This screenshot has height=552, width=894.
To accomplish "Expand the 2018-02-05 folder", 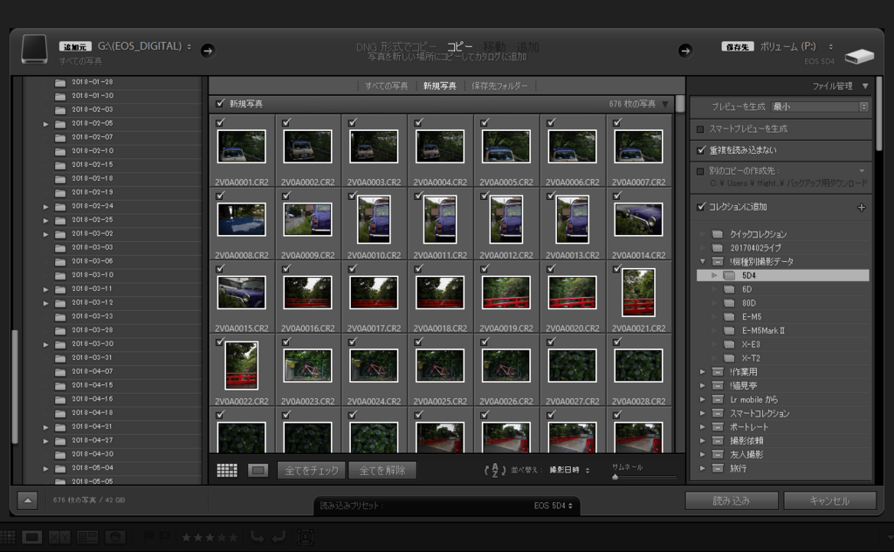I will click(45, 124).
